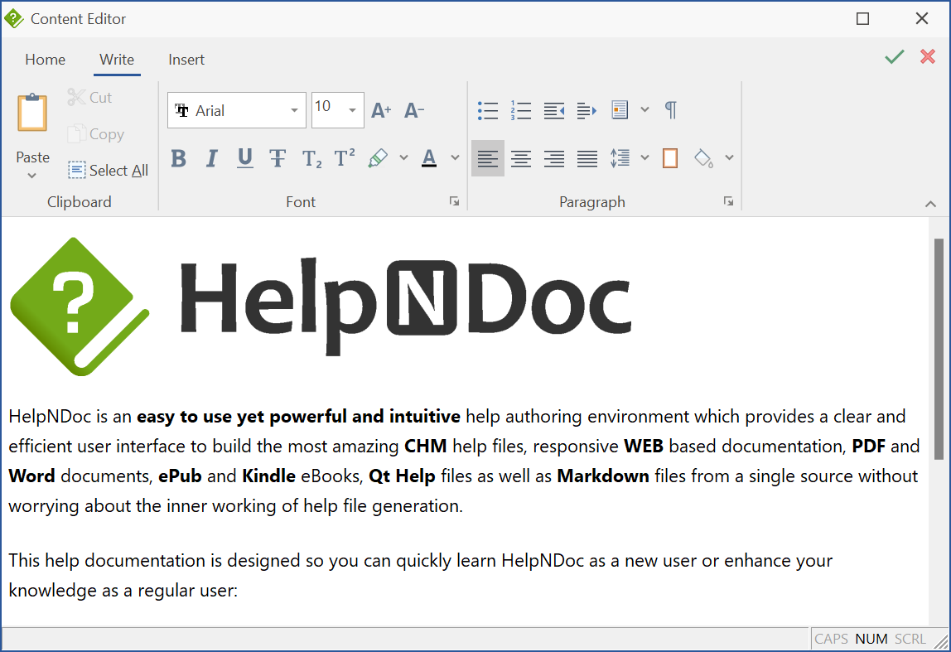Center align text
The height and width of the screenshot is (652, 951).
point(520,158)
